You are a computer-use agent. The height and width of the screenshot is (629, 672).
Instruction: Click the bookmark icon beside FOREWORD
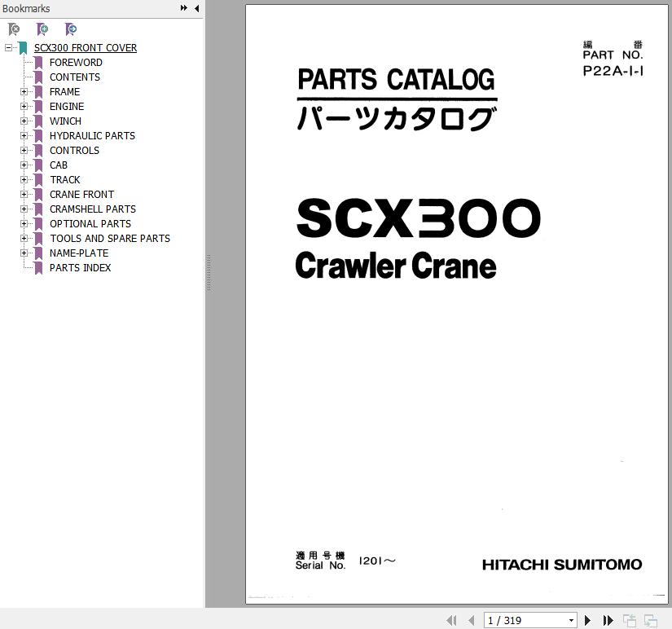(x=38, y=63)
